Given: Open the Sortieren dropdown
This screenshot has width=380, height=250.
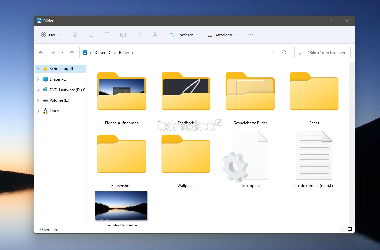Looking at the screenshot, I should [184, 35].
